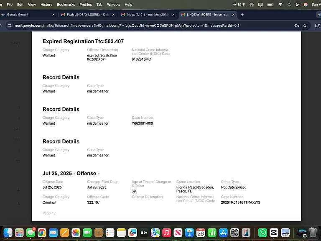Open CapCut app in dock
The image size is (321, 241).
274,233
